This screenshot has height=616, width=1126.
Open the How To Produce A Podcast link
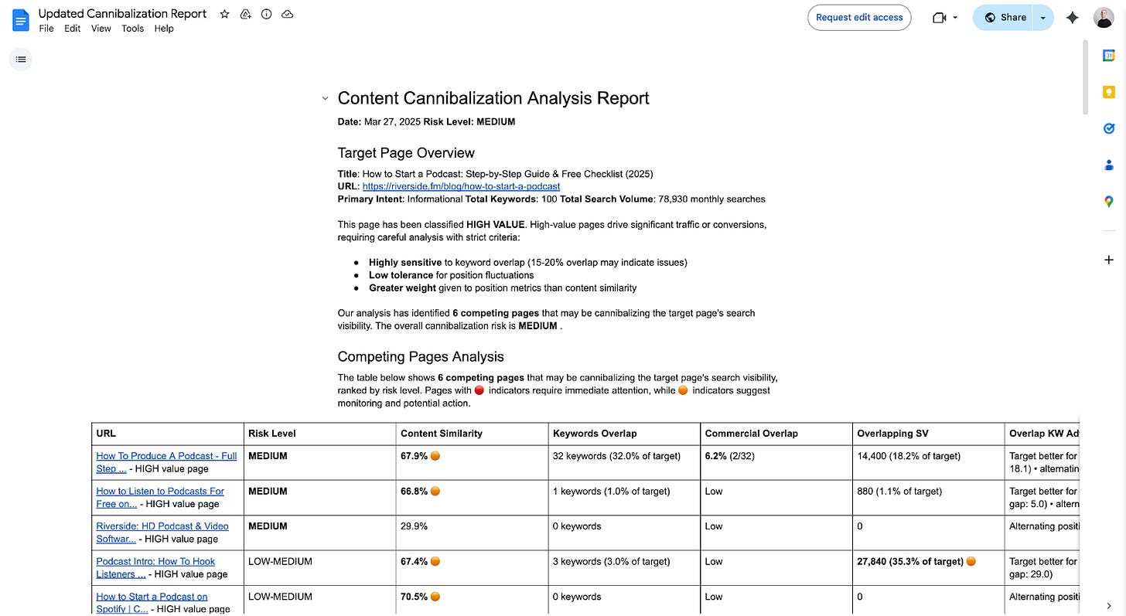(166, 462)
